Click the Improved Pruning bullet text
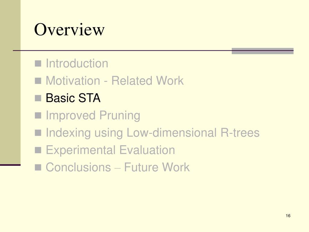309x232 pixels. tap(93, 116)
